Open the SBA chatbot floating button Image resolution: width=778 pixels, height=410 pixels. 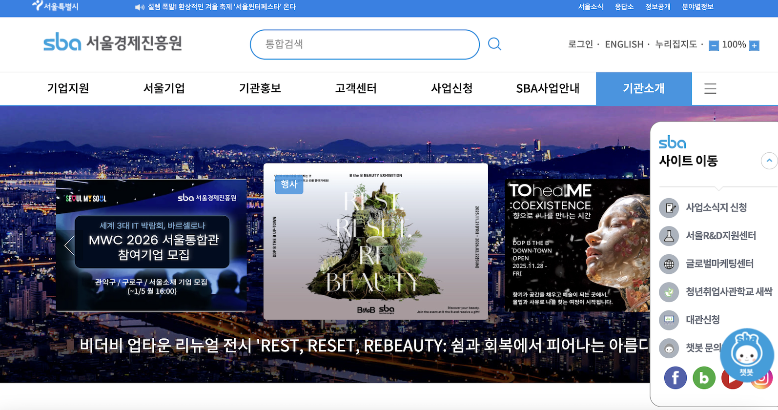747,355
